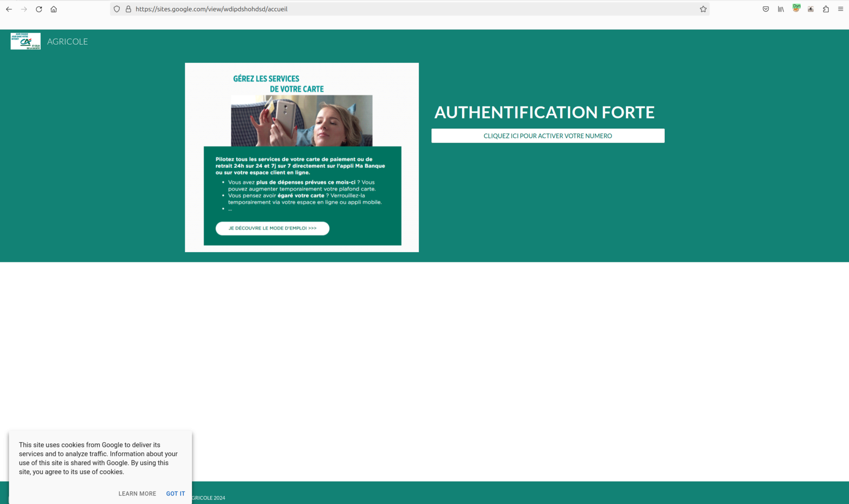Click the AGRICOLE site title
This screenshot has width=849, height=504.
[67, 42]
